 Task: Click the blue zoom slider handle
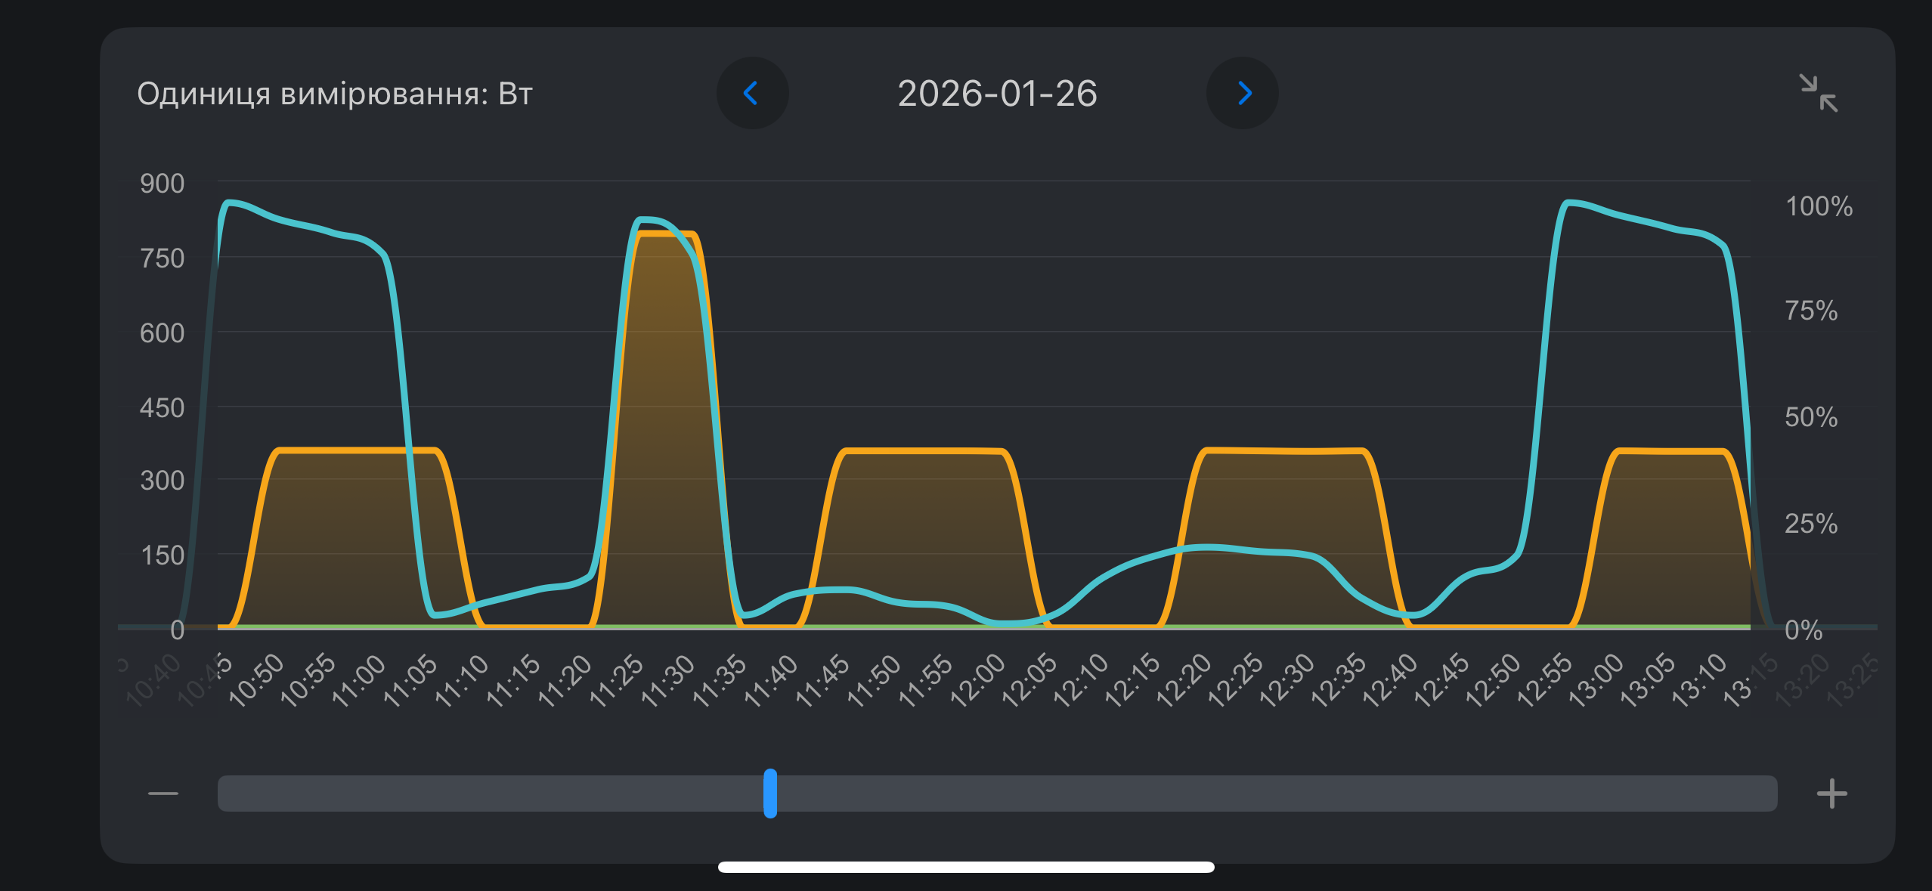(x=770, y=793)
